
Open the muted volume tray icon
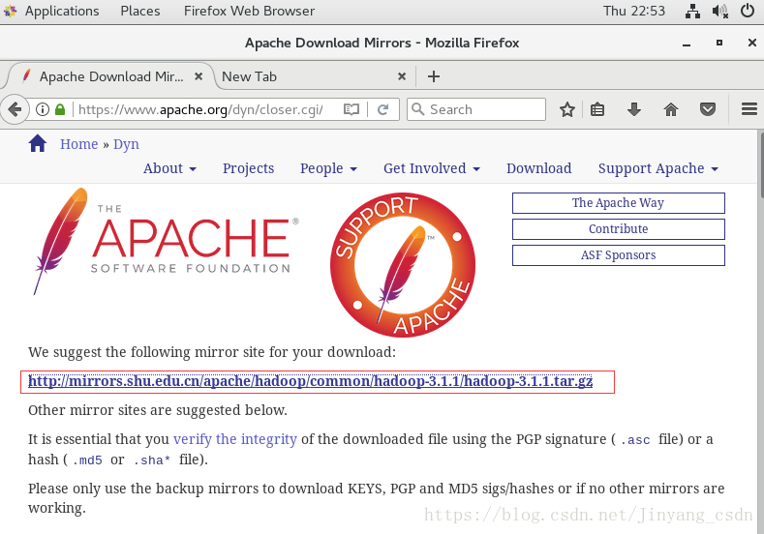(x=719, y=11)
